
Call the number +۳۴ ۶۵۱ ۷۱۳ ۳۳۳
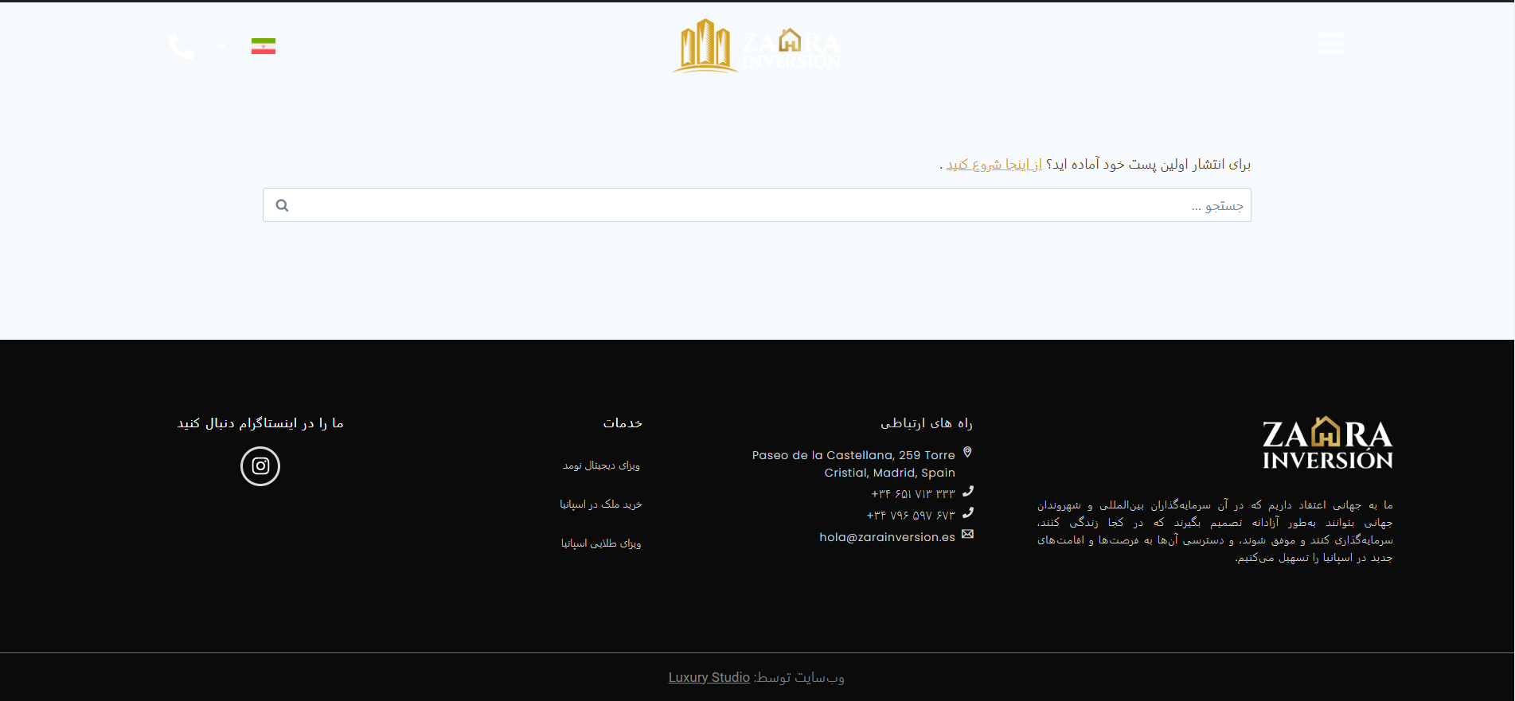point(913,494)
